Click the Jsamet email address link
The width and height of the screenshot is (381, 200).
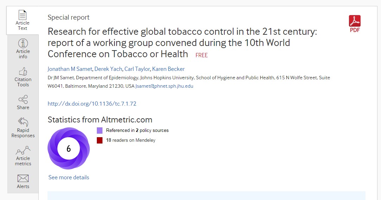[x=164, y=86]
